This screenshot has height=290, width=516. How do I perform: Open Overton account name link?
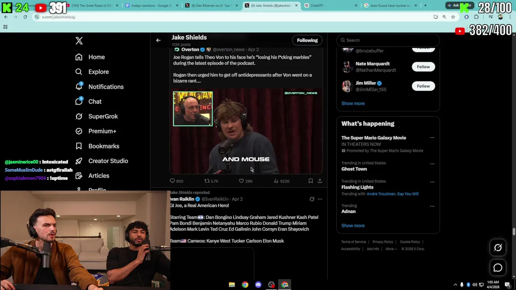tap(190, 50)
